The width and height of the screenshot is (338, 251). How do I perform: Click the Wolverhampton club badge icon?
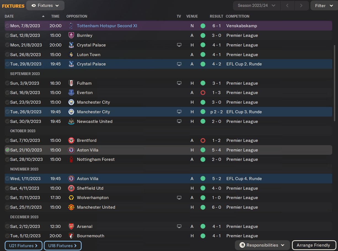point(71,198)
